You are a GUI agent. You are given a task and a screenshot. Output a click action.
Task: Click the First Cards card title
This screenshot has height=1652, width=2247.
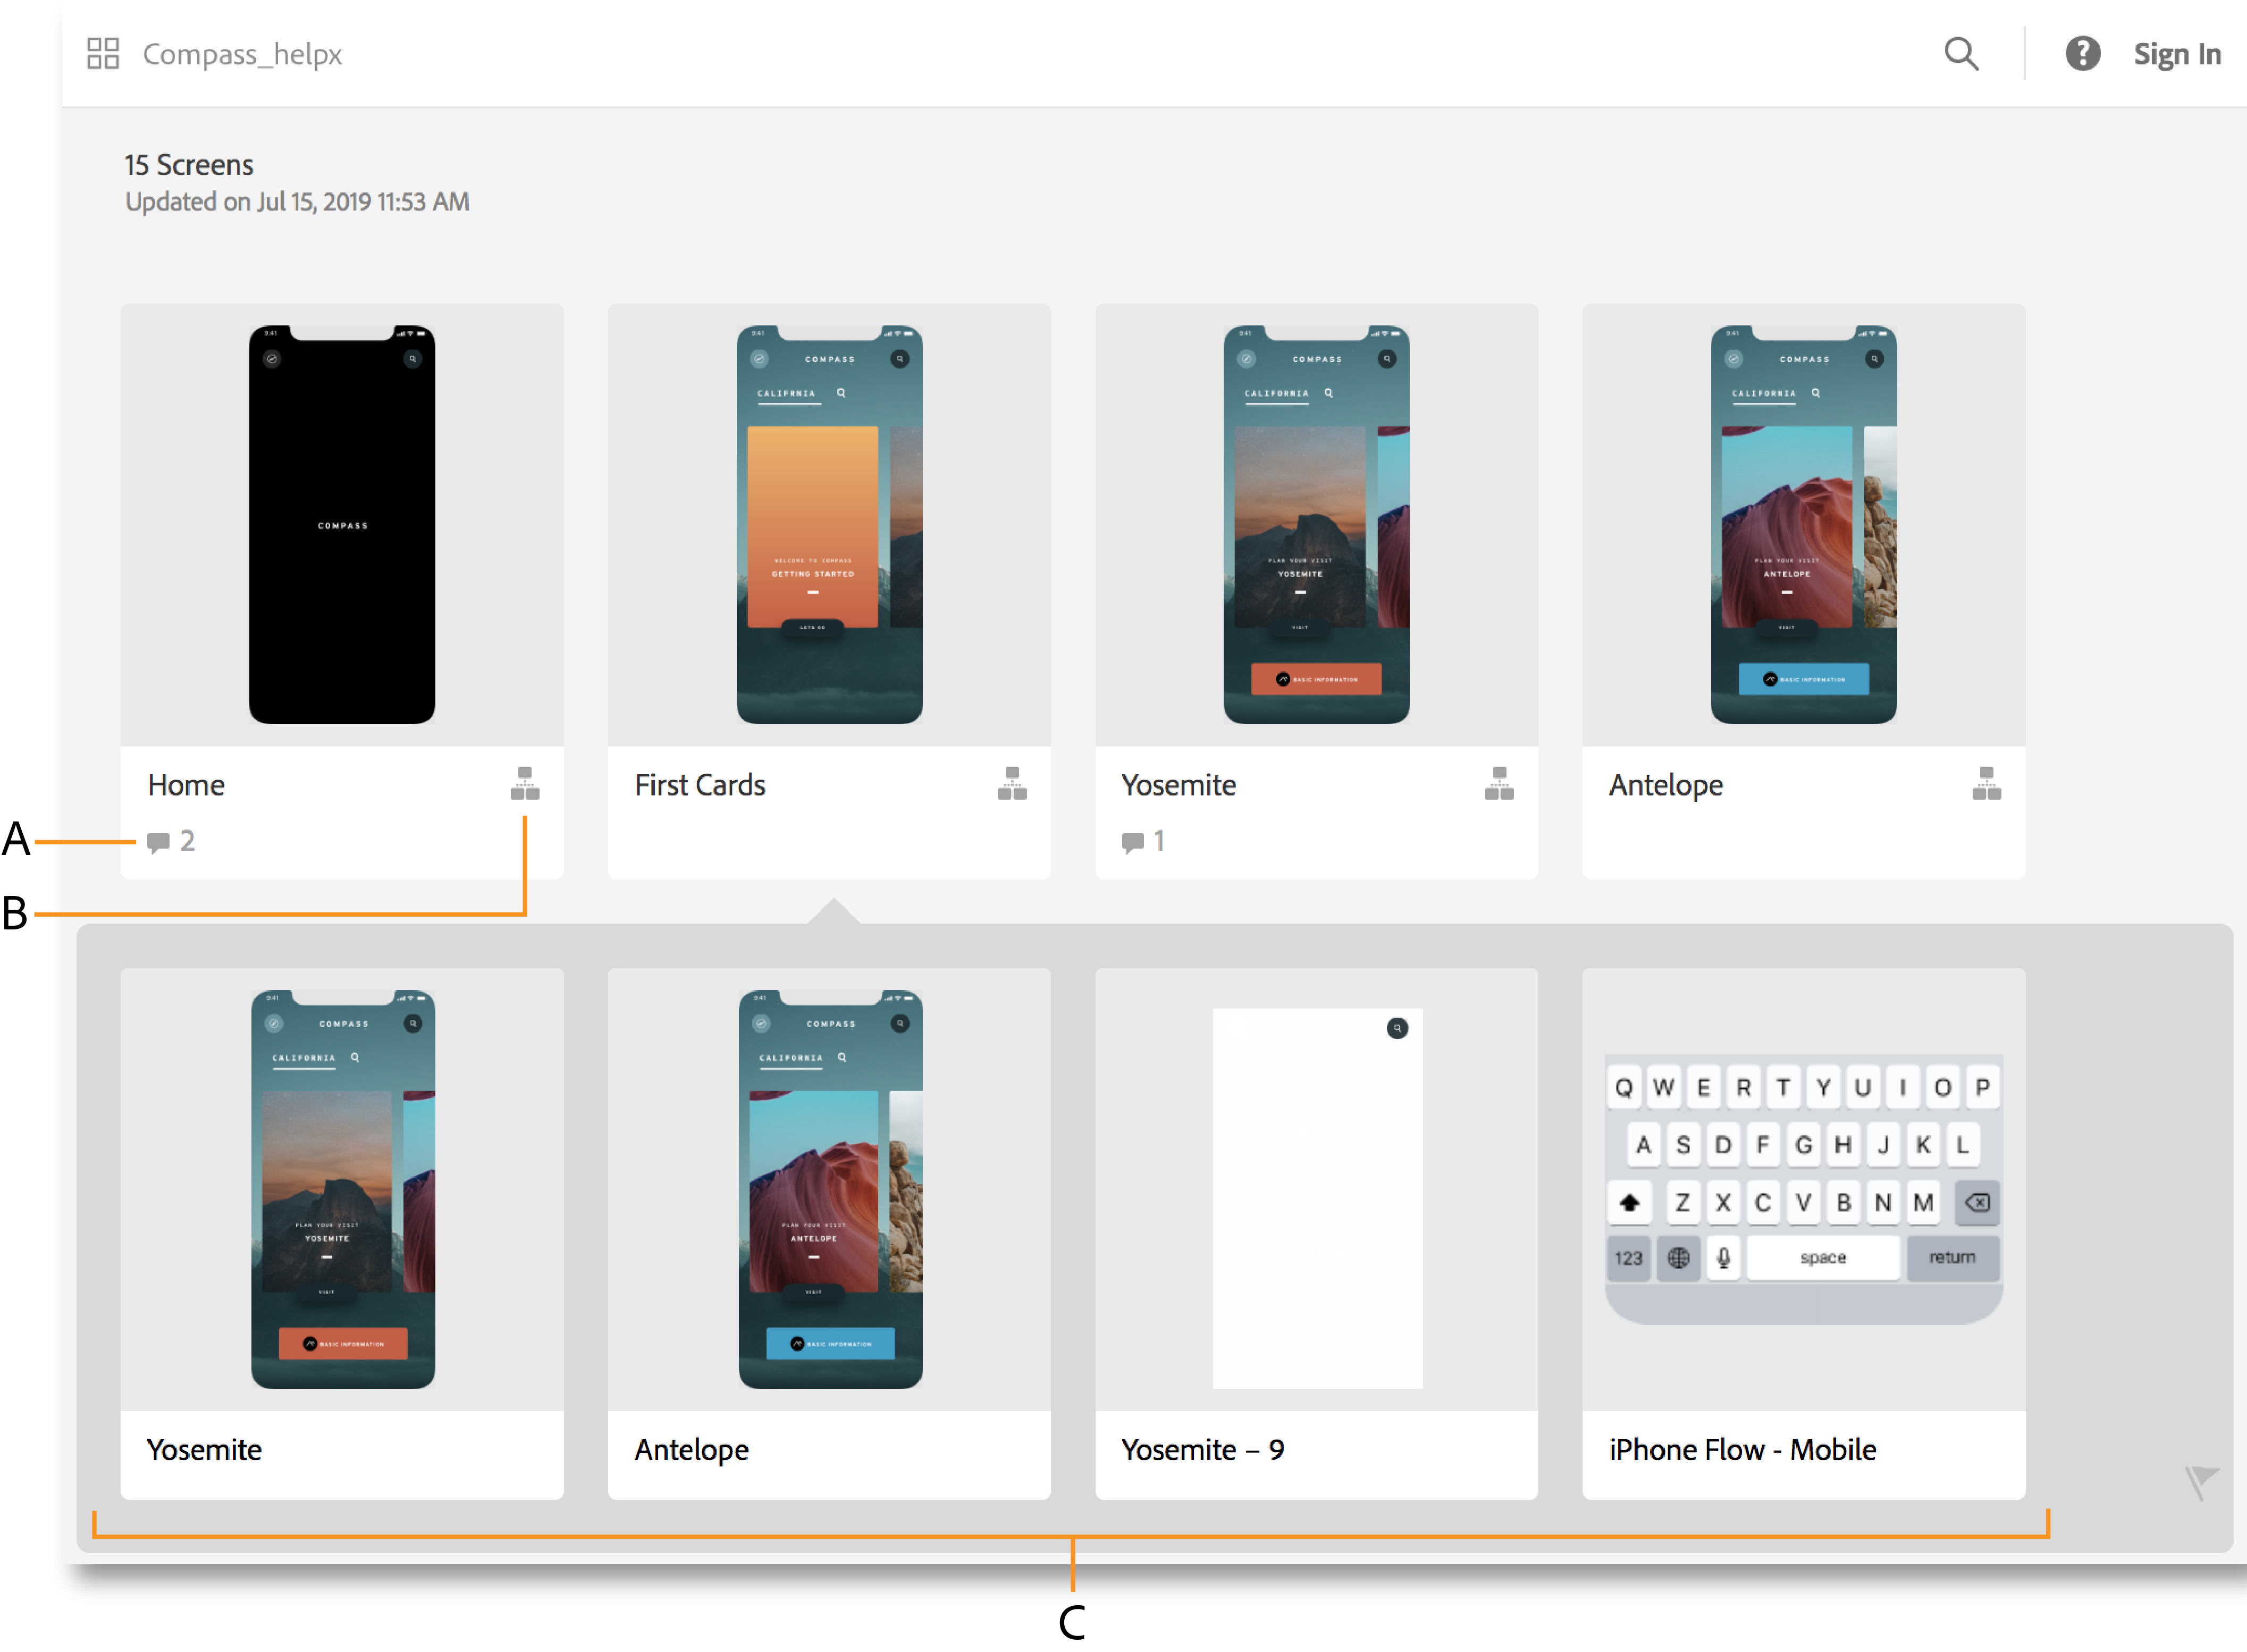pos(700,785)
